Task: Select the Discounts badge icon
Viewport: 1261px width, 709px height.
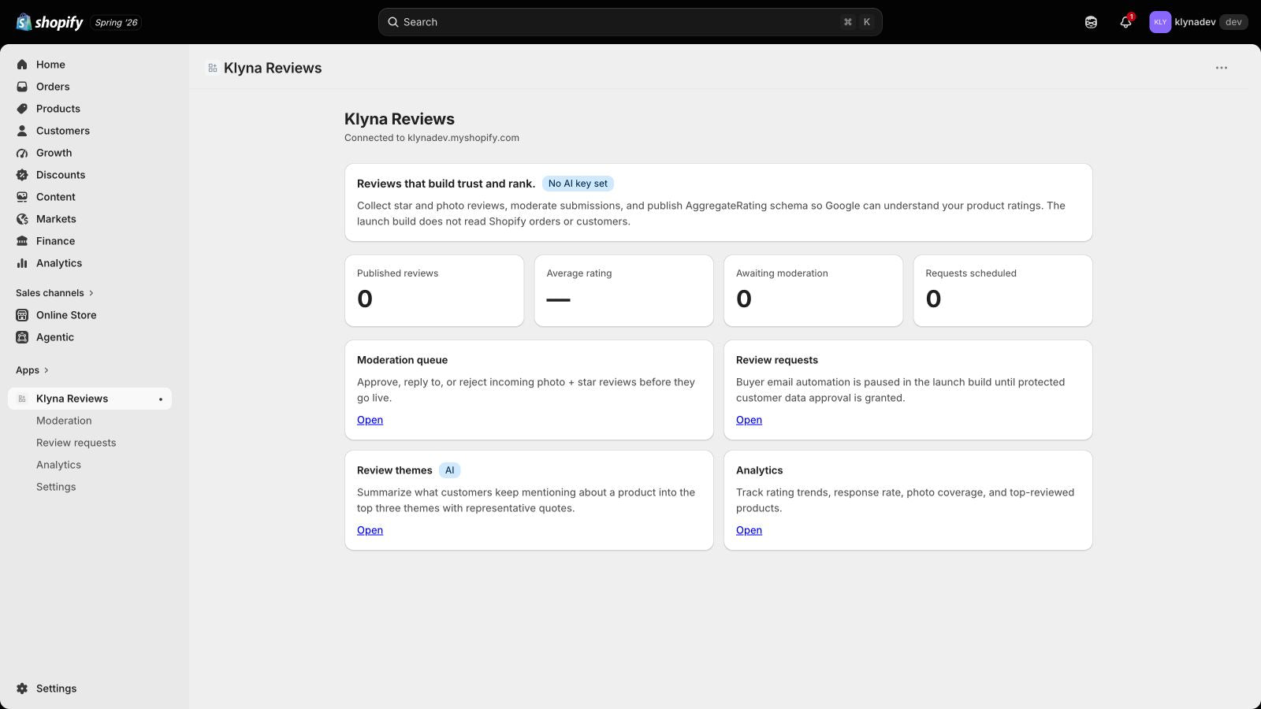Action: pyautogui.click(x=22, y=175)
